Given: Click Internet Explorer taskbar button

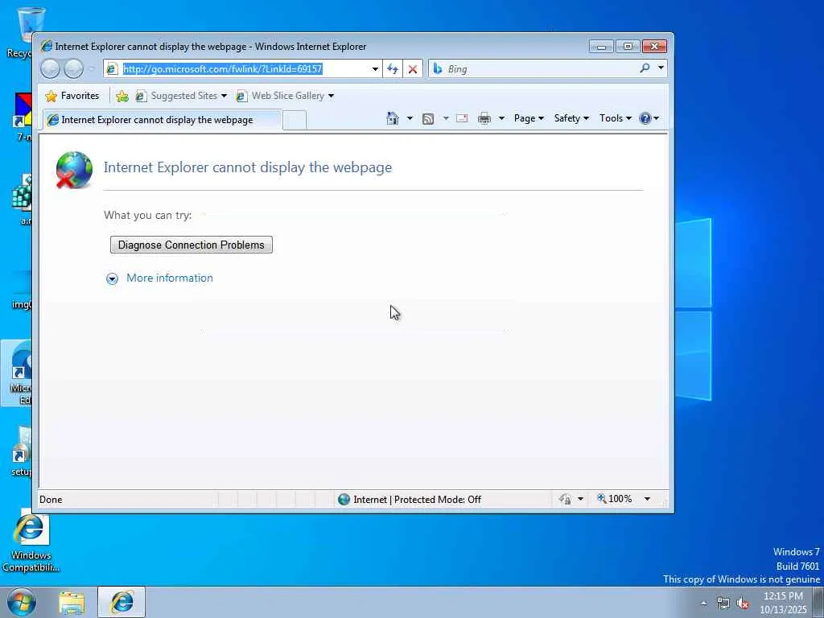Looking at the screenshot, I should [x=122, y=602].
